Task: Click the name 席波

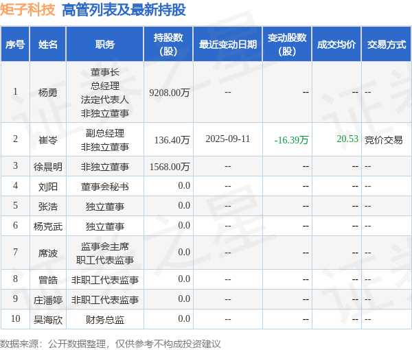Action: click(x=48, y=253)
